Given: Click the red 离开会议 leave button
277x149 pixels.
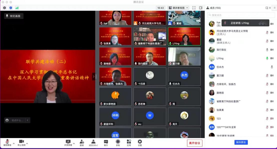Looking at the screenshot, I should point(195,143).
